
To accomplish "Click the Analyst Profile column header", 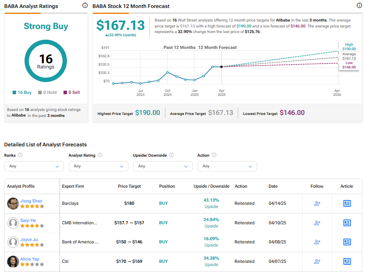I will pyautogui.click(x=21, y=186).
